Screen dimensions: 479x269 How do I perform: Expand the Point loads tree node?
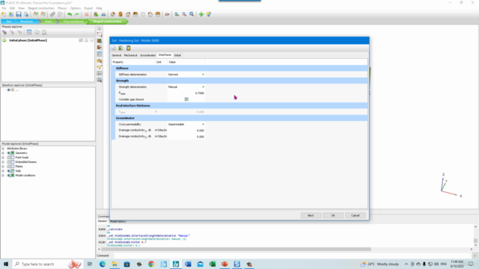point(3,158)
